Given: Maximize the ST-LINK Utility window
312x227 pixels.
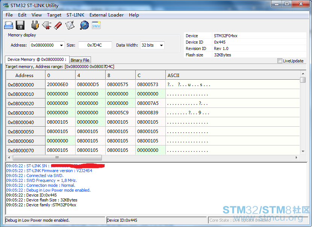Looking at the screenshot, I should coord(287,4).
